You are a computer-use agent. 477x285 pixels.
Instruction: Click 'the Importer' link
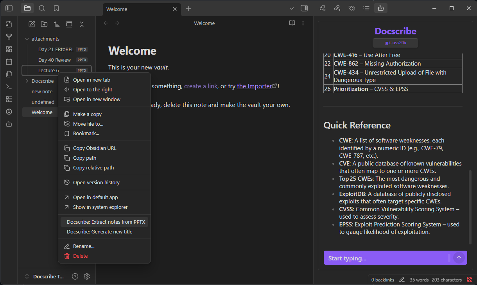(x=254, y=86)
